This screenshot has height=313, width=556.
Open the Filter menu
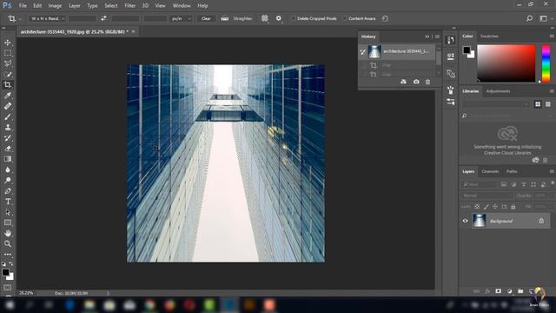click(129, 6)
